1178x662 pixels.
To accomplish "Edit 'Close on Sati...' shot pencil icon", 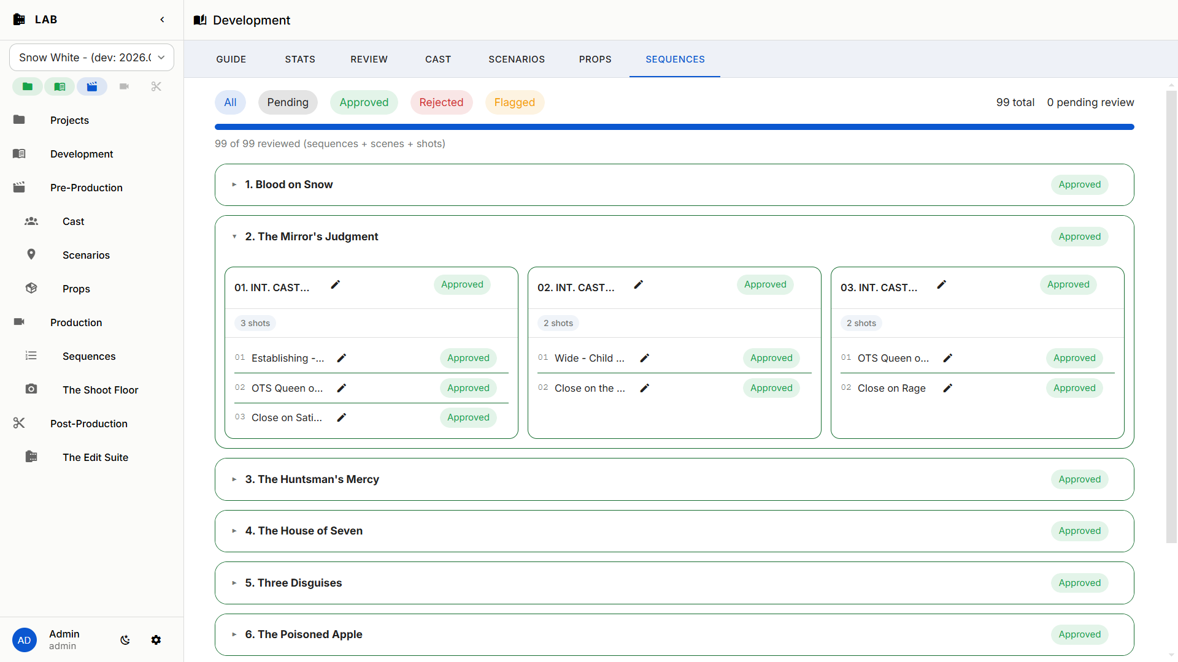I will point(342,417).
